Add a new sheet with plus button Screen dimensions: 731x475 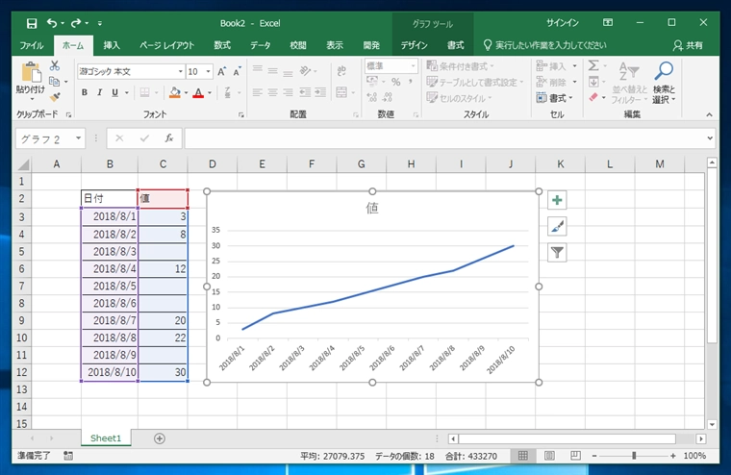160,438
